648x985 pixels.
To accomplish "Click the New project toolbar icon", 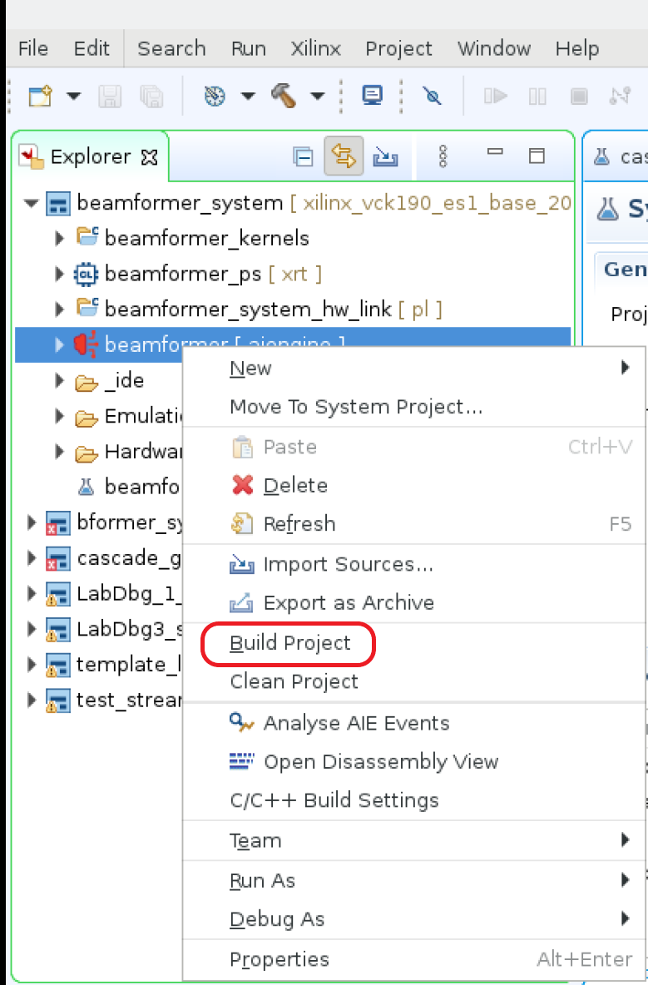I will tap(40, 96).
